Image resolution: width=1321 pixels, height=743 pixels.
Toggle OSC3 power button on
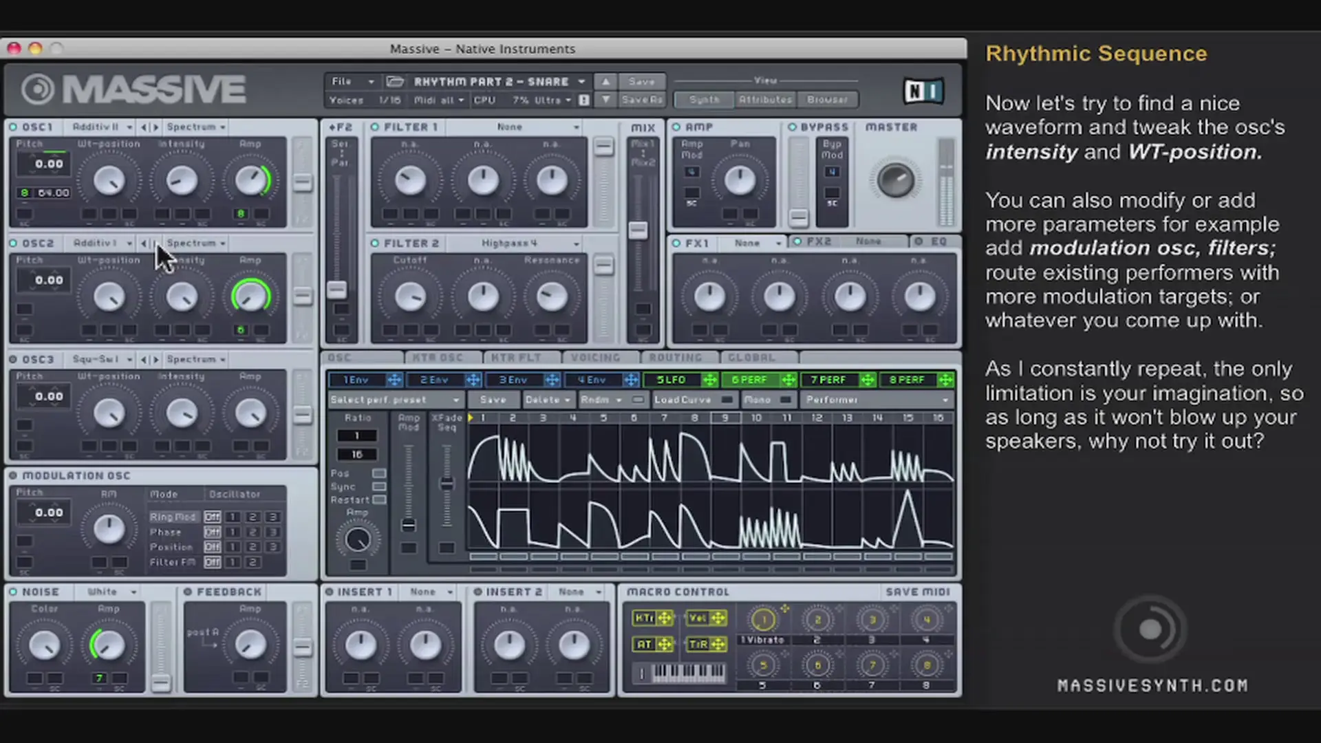13,359
